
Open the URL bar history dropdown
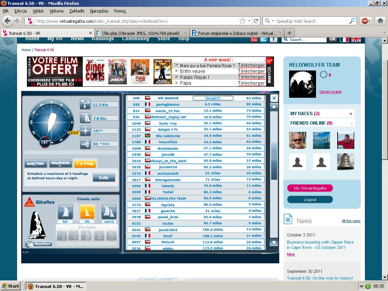click(x=249, y=21)
